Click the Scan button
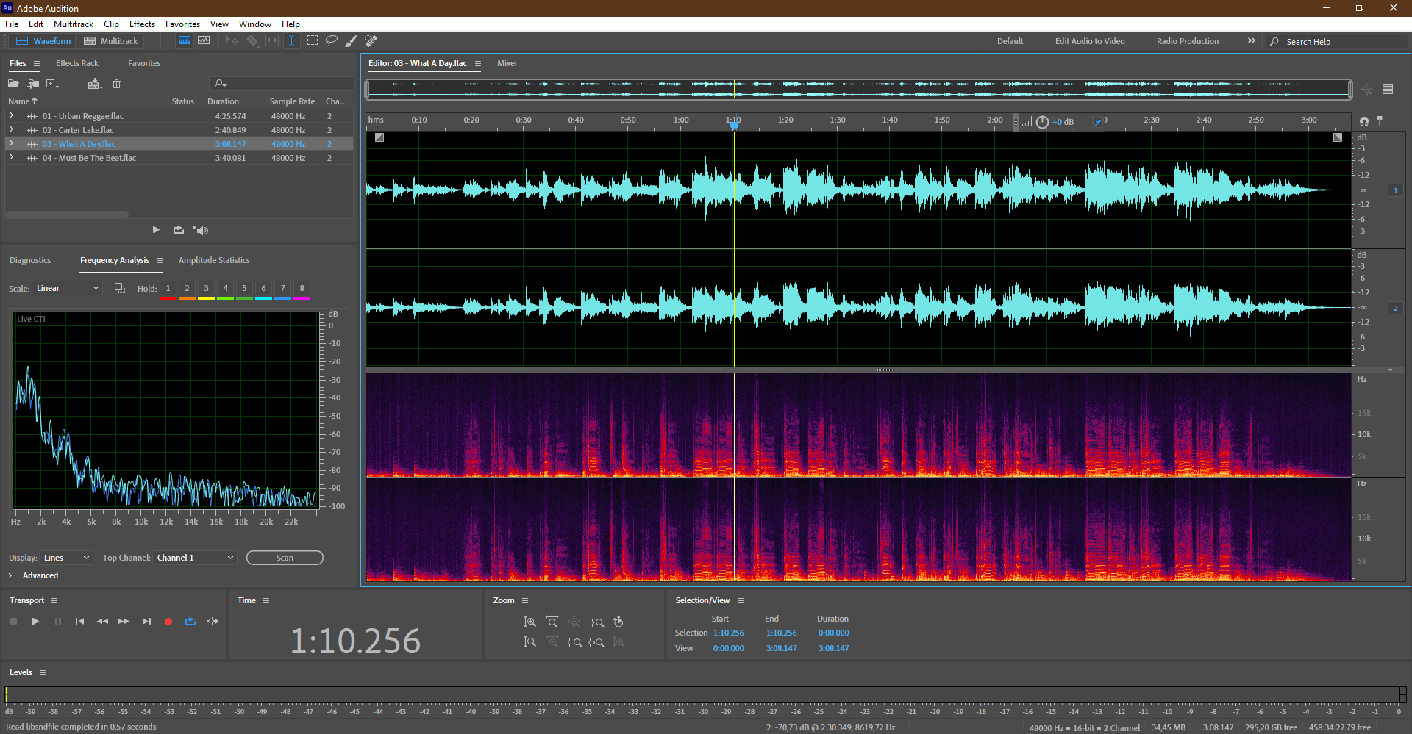Viewport: 1412px width, 734px height. pos(285,558)
